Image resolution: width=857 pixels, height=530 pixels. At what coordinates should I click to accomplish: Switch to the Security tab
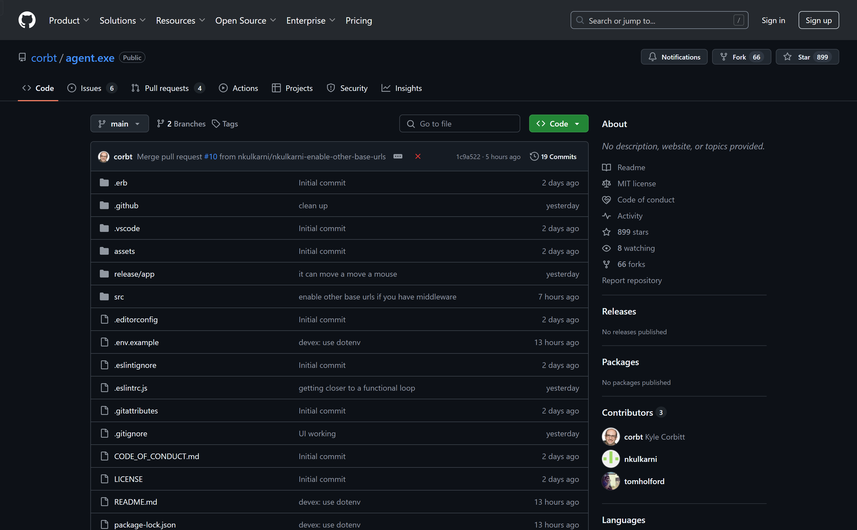point(347,88)
